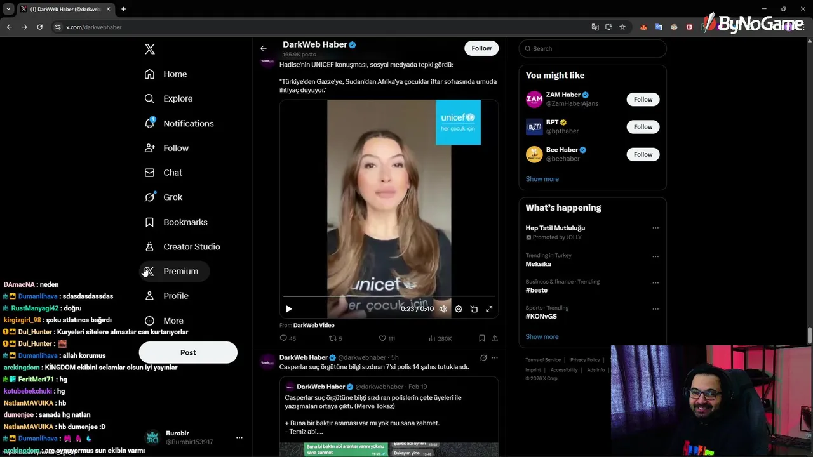Show more trends in What's happening
813x457 pixels.
pos(542,337)
